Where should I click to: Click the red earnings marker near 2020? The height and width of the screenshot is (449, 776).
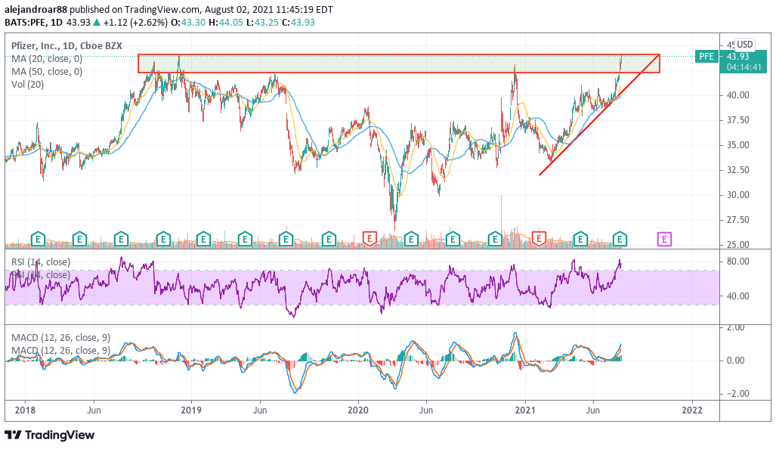pyautogui.click(x=369, y=239)
